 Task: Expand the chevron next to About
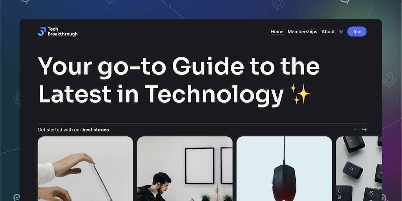[x=341, y=31]
